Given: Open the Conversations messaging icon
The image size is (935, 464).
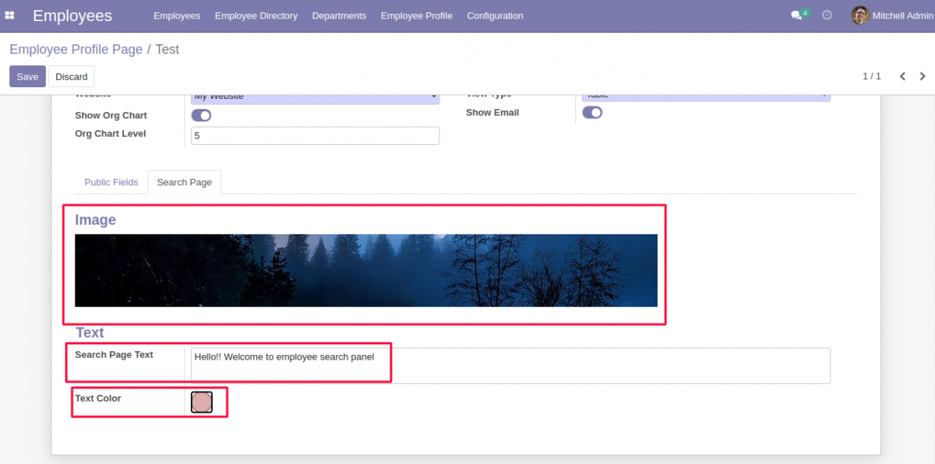Looking at the screenshot, I should (x=796, y=15).
